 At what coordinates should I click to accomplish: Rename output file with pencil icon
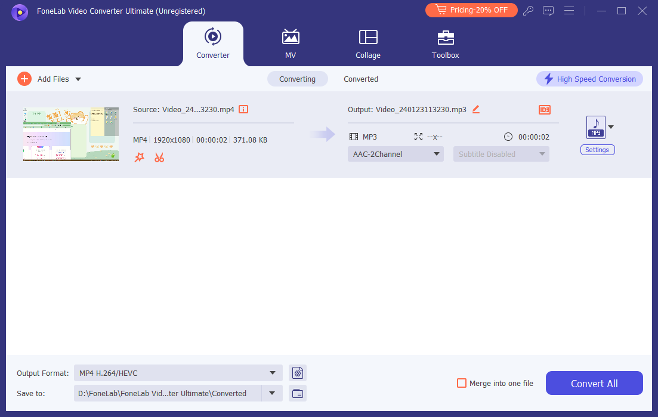[475, 109]
